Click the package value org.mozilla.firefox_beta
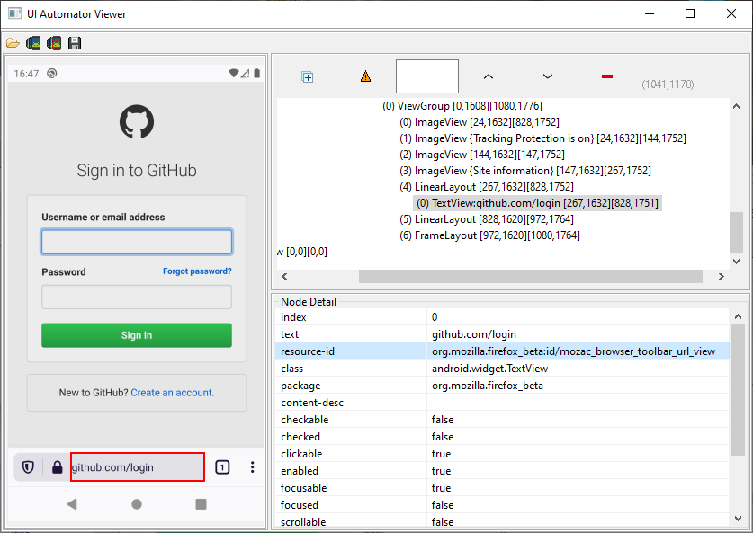This screenshot has width=753, height=533. coord(488,386)
